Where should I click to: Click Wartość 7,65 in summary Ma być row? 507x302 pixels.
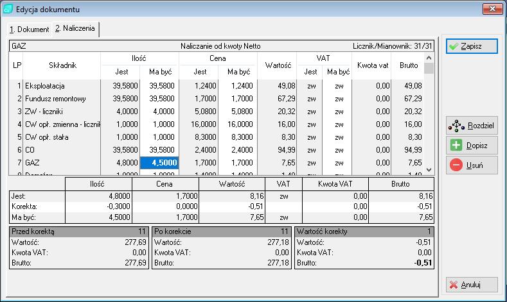(x=257, y=217)
